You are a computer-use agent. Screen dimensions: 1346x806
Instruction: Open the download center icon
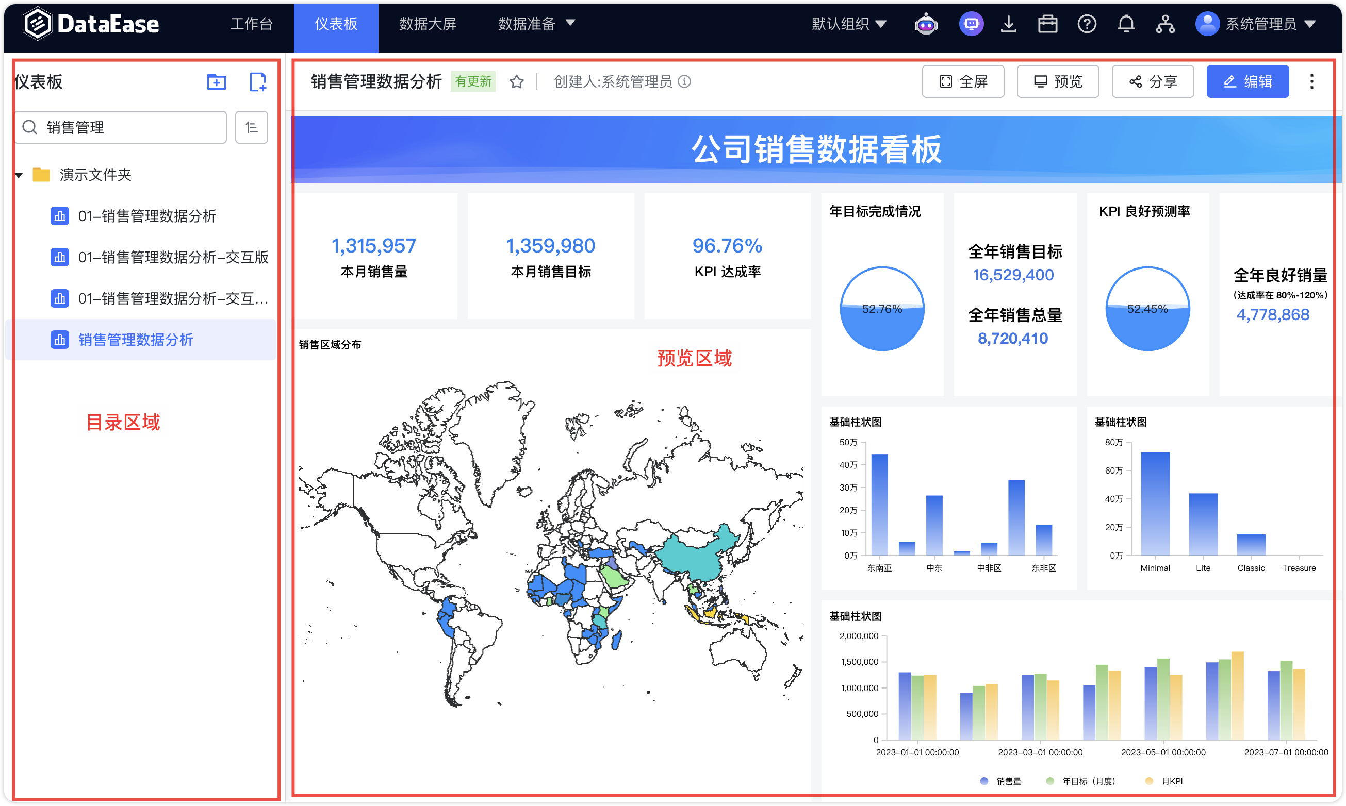tap(1008, 24)
